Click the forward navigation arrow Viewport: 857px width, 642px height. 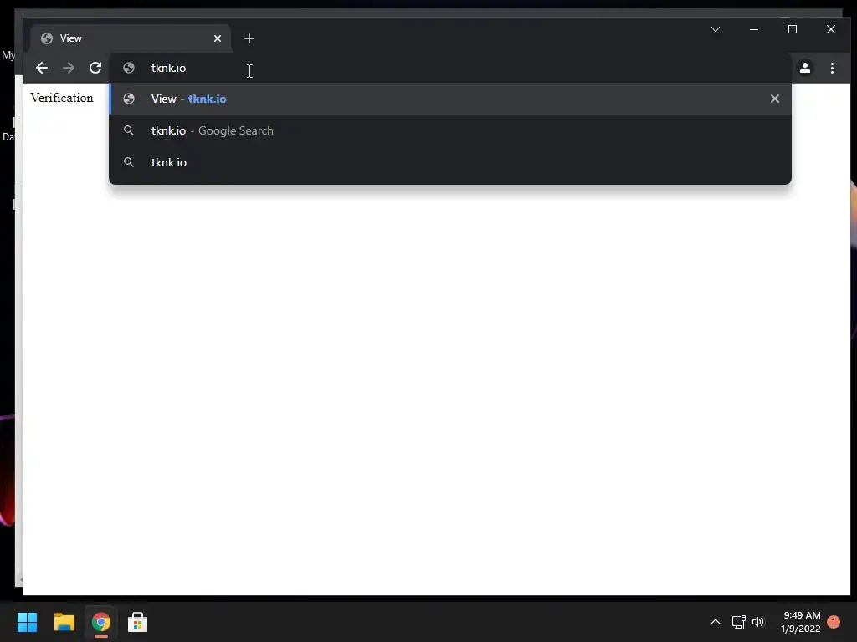69,68
